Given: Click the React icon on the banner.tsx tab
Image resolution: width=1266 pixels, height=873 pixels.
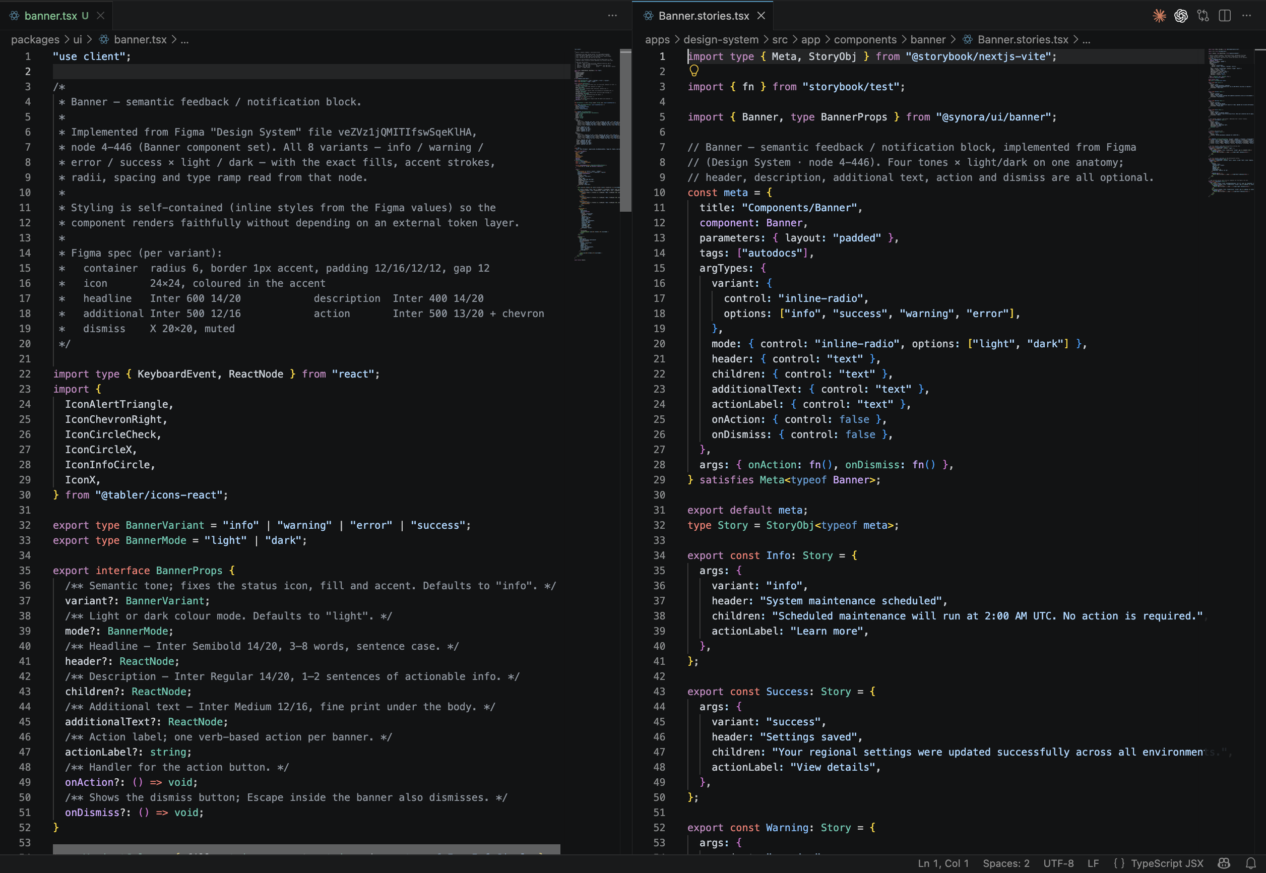Looking at the screenshot, I should [x=14, y=16].
